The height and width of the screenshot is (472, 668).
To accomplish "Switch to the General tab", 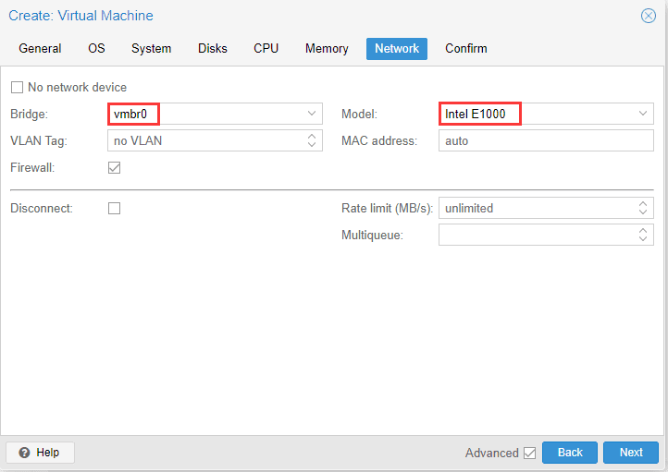I will pos(40,48).
